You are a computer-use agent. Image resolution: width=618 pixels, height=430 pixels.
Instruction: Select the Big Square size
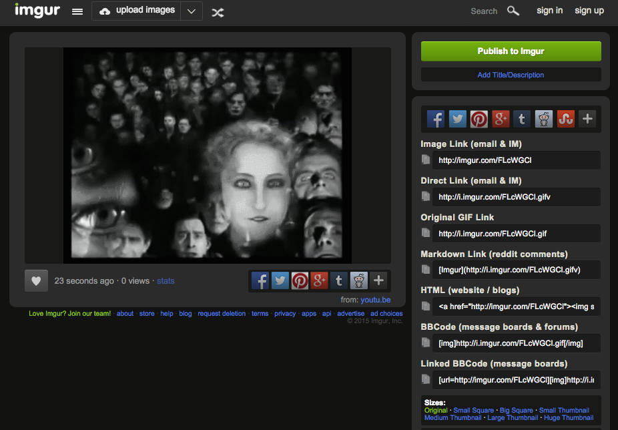[x=517, y=410]
